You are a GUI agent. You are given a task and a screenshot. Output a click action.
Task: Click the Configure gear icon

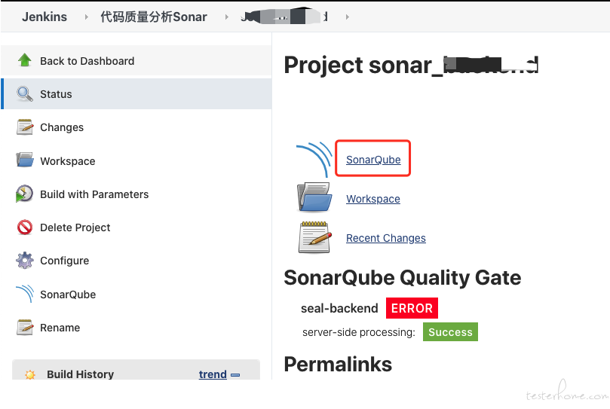click(x=25, y=261)
